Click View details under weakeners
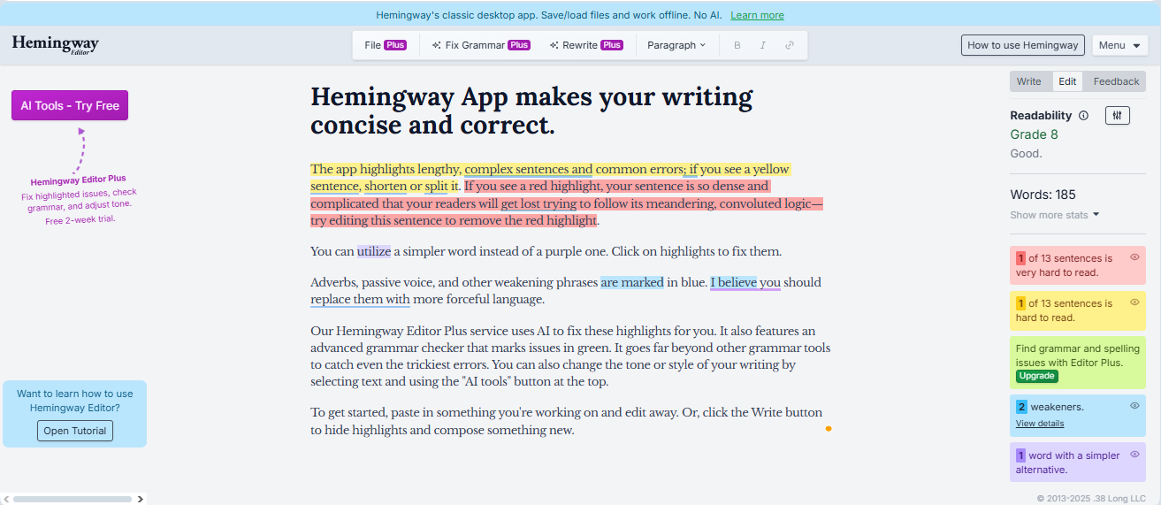Image resolution: width=1161 pixels, height=505 pixels. (x=1040, y=424)
